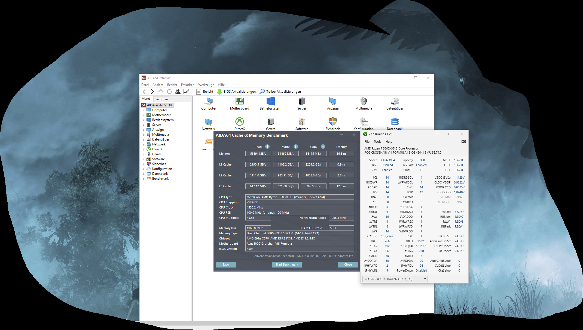
Task: Click the Betriebssystem Windows logo icon
Action: pos(270,101)
